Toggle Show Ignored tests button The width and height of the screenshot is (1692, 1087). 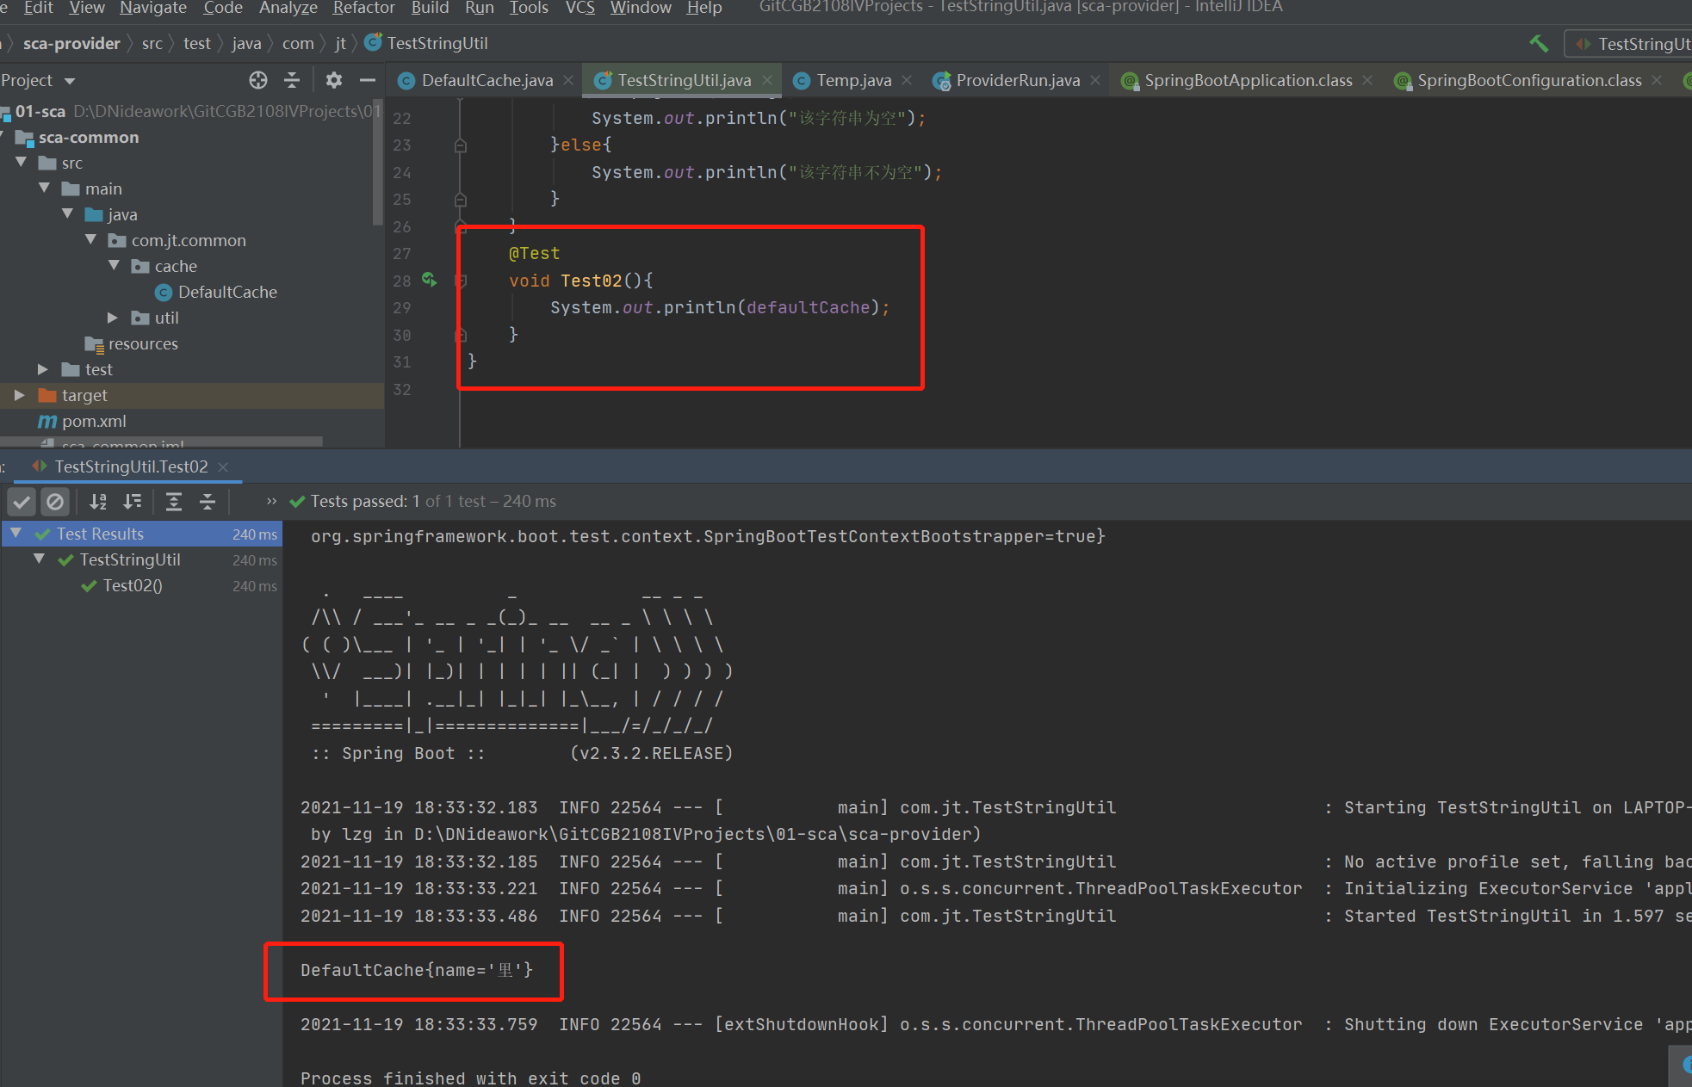(55, 502)
